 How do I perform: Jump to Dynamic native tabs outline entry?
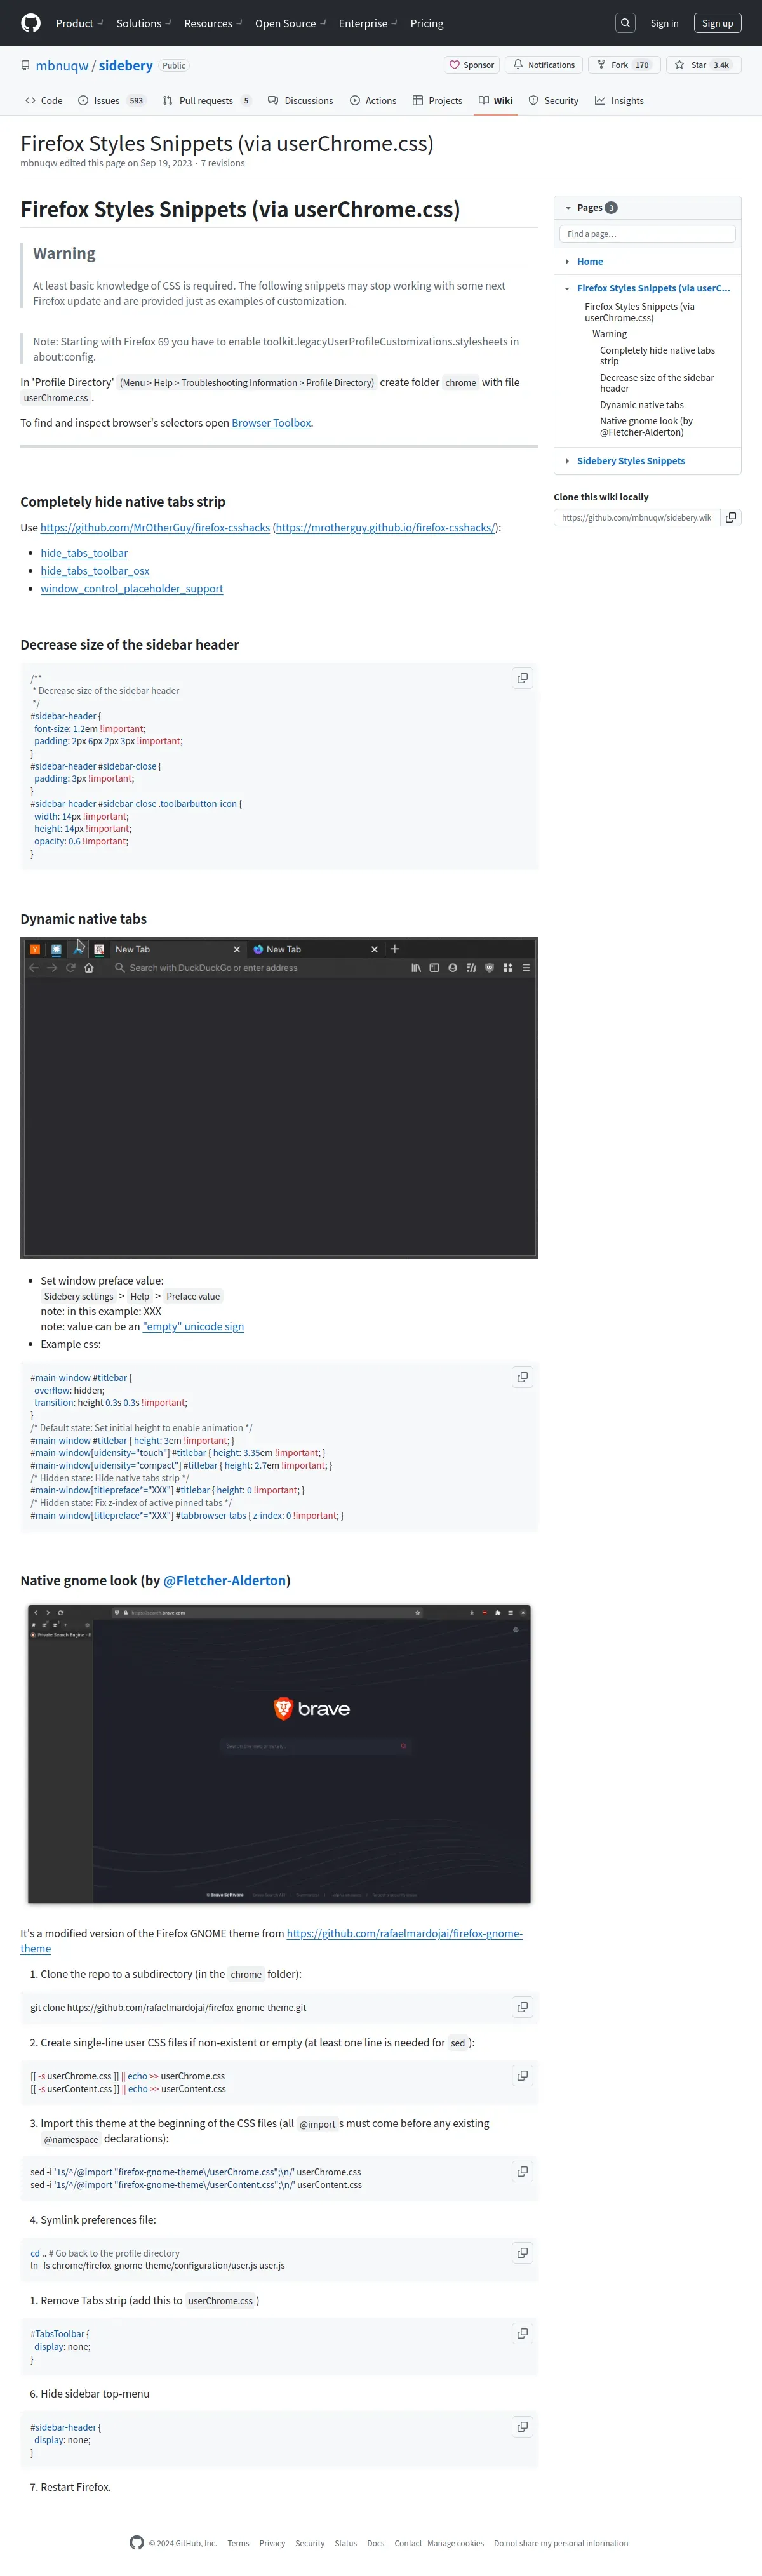[x=642, y=405]
